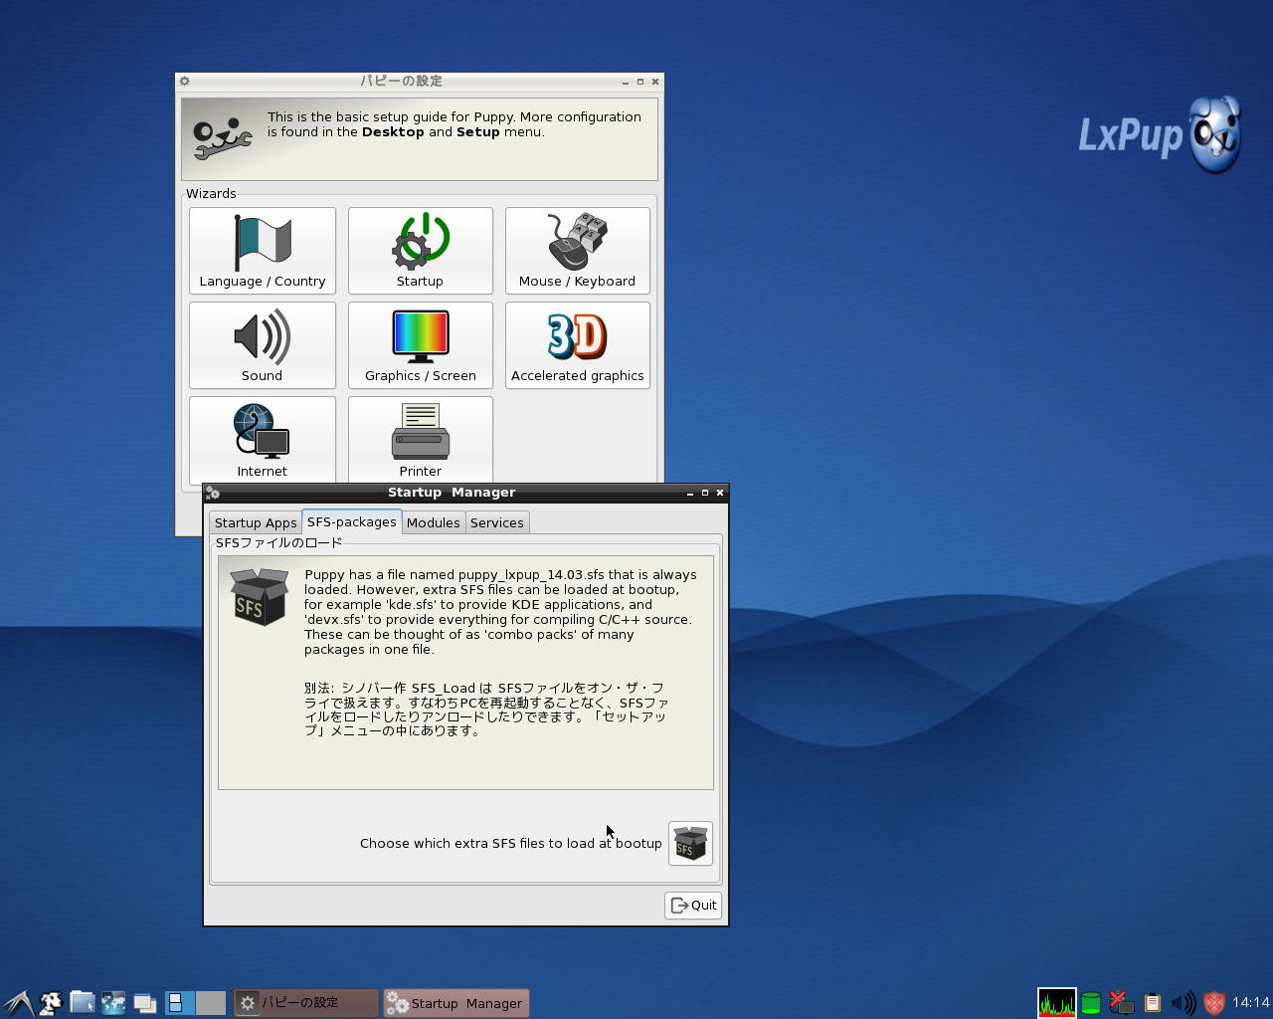Open the Graphics / Screen wizard
This screenshot has height=1019, width=1273.
(421, 345)
